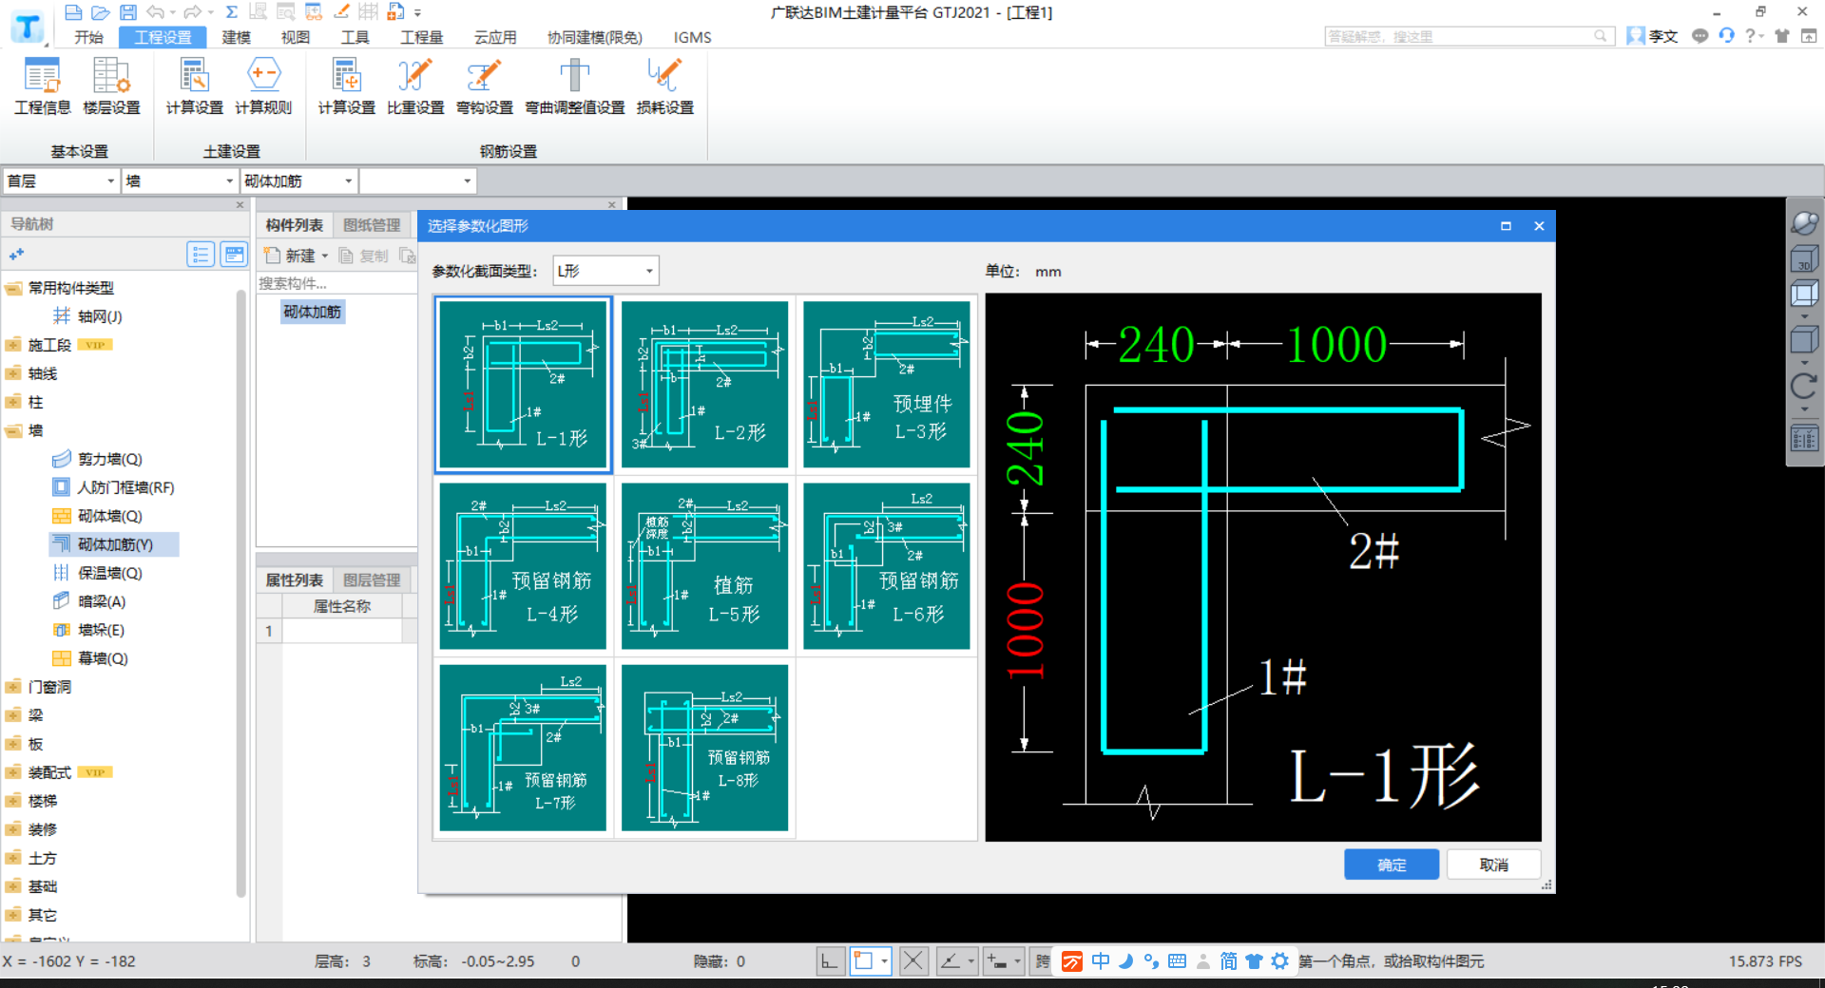Screen dimensions: 1825x988
Task: Confirm with 确定 button
Action: pyautogui.click(x=1392, y=864)
